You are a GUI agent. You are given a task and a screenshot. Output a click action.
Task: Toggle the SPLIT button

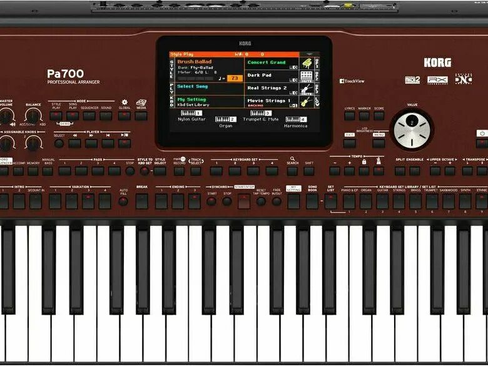point(400,171)
